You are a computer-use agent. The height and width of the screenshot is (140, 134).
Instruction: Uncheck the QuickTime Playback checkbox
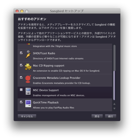point(21,102)
